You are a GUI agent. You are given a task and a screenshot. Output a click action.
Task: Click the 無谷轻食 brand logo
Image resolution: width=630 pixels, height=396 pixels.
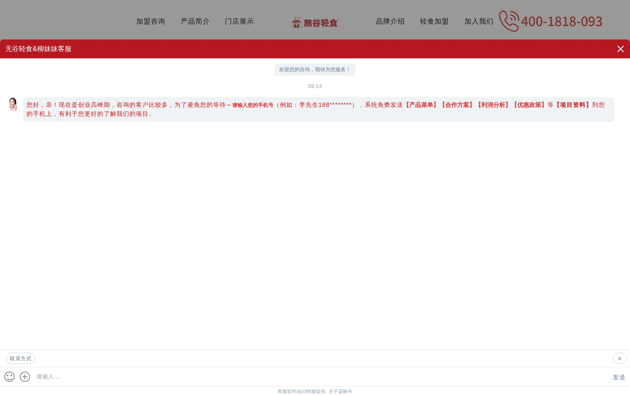tap(315, 22)
